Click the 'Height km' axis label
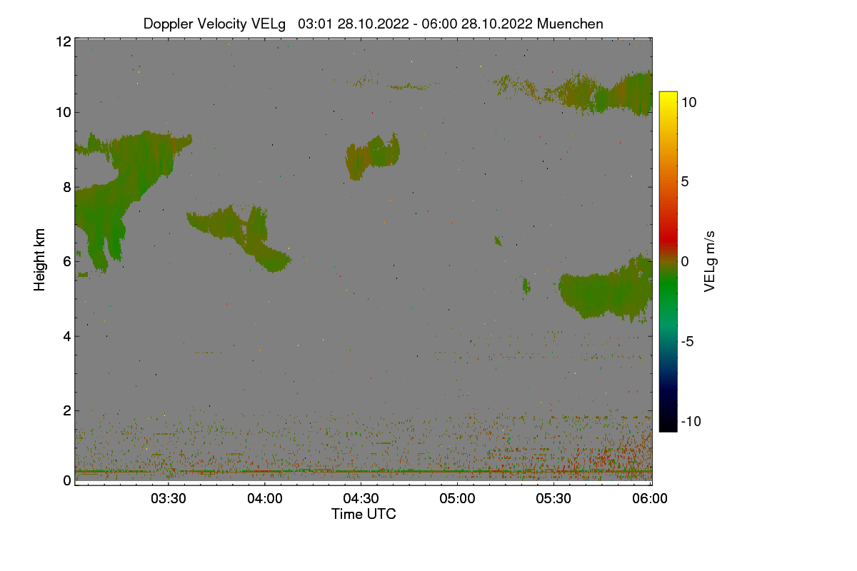Viewport: 857px width, 571px height. pos(39,259)
